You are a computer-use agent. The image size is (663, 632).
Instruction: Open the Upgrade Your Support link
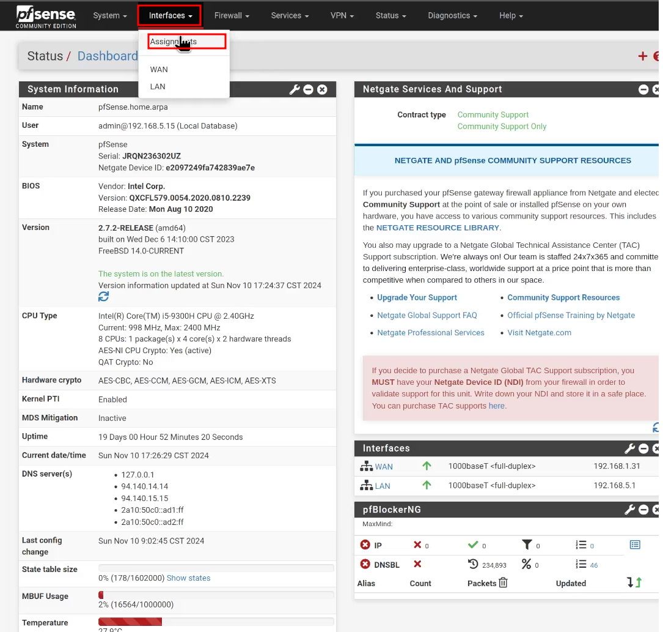tap(417, 297)
